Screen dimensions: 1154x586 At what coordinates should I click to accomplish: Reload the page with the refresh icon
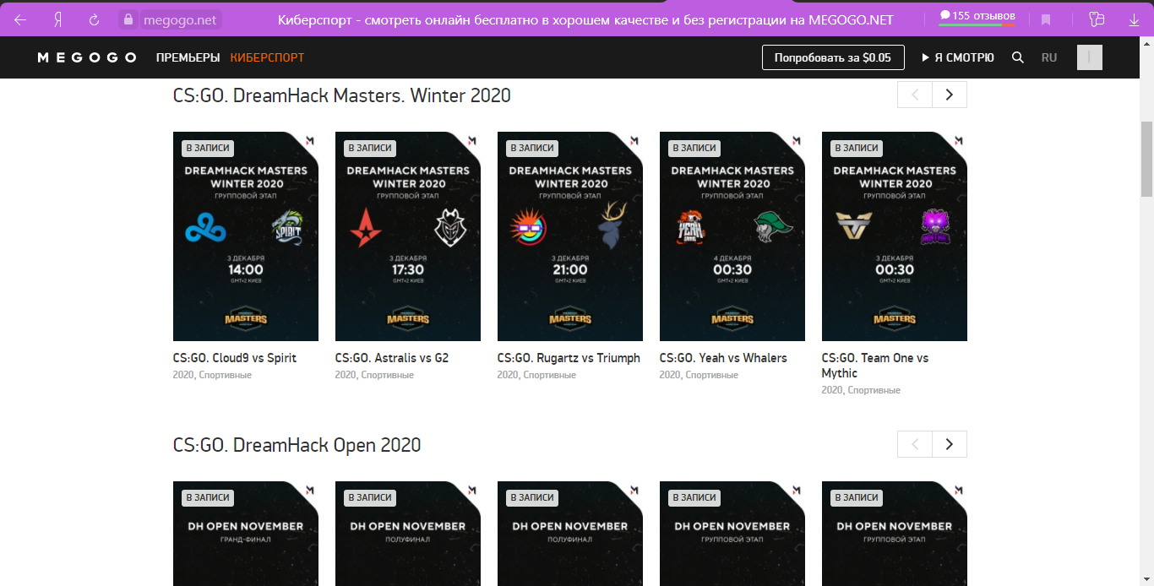click(95, 19)
